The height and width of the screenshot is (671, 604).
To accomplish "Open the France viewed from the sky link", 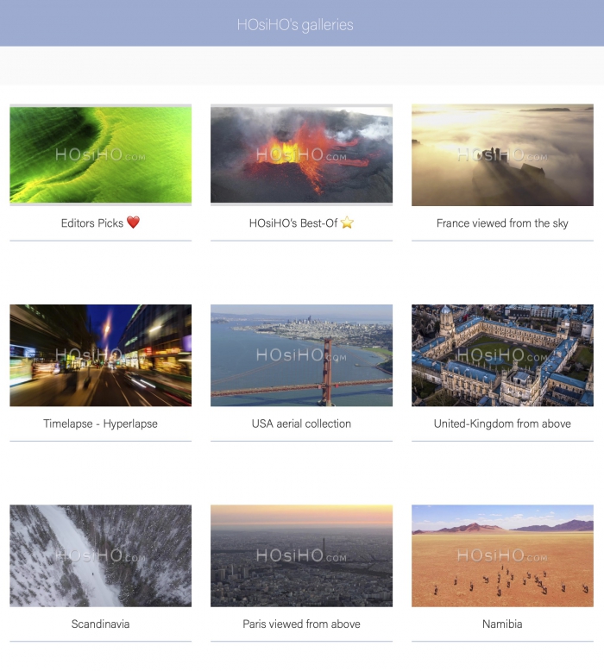I will [502, 223].
